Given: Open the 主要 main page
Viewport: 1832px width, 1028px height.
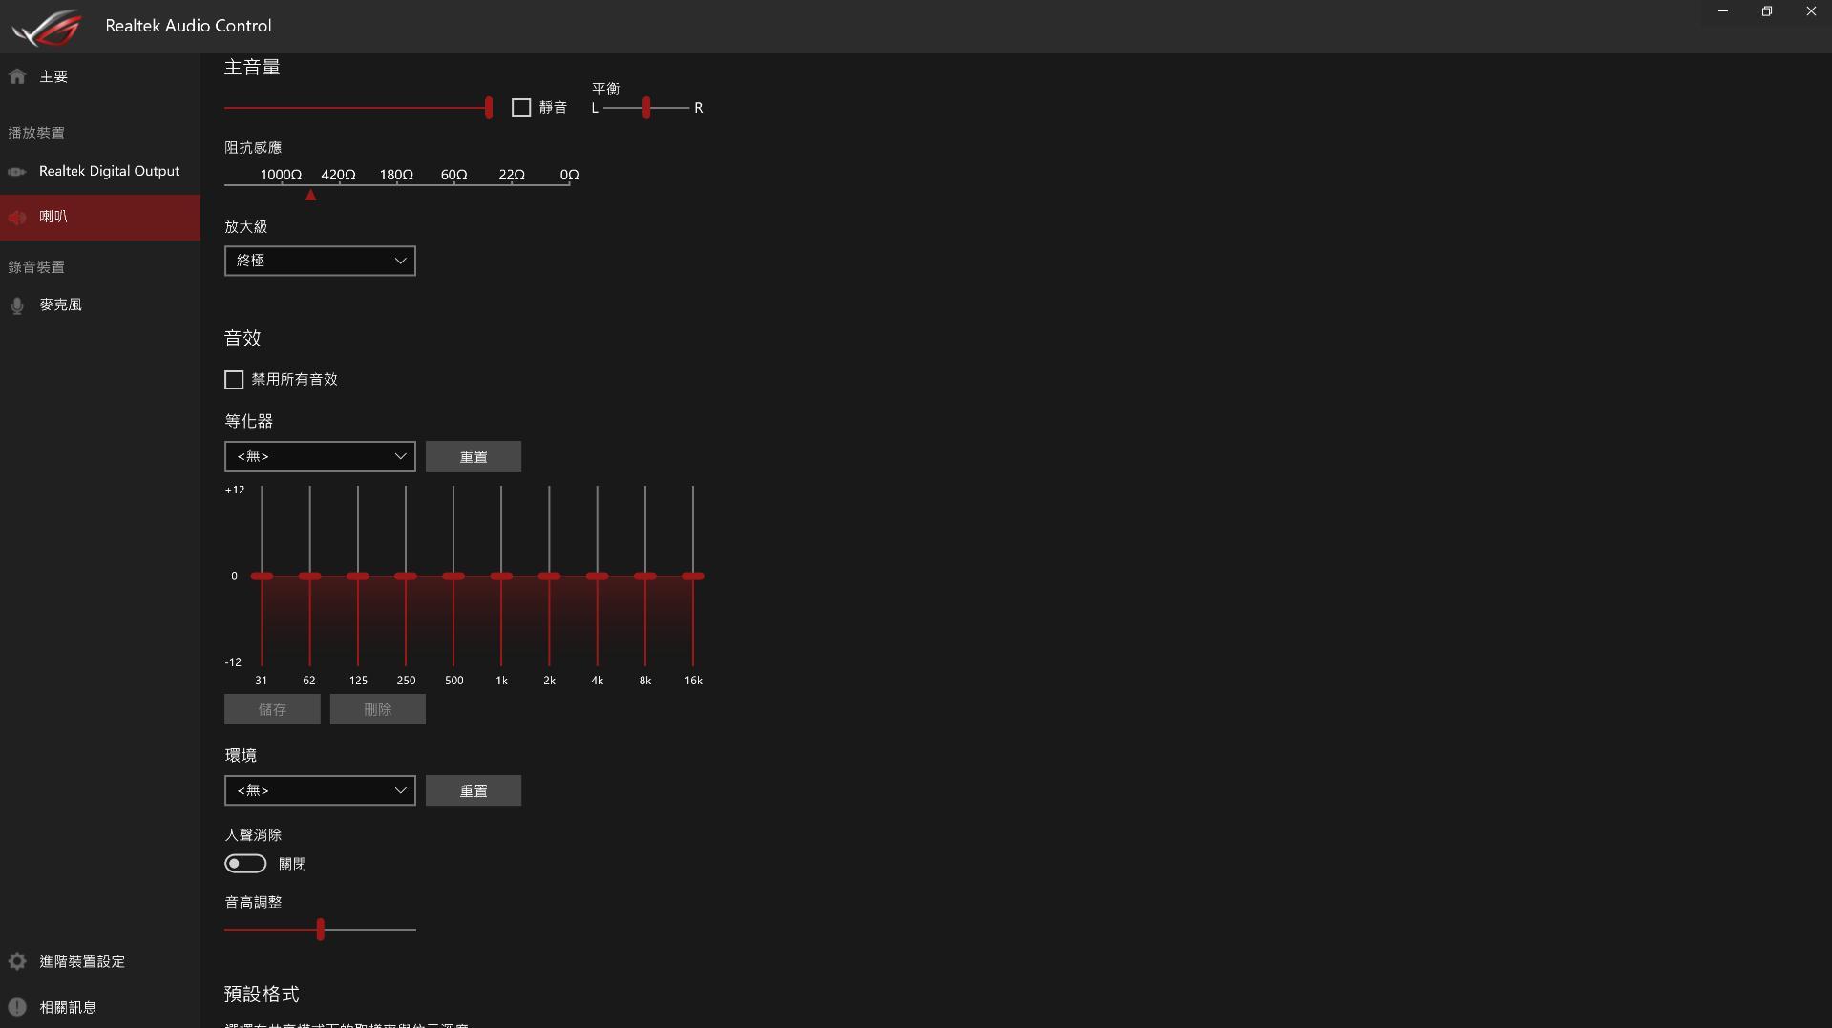Looking at the screenshot, I should (x=100, y=76).
